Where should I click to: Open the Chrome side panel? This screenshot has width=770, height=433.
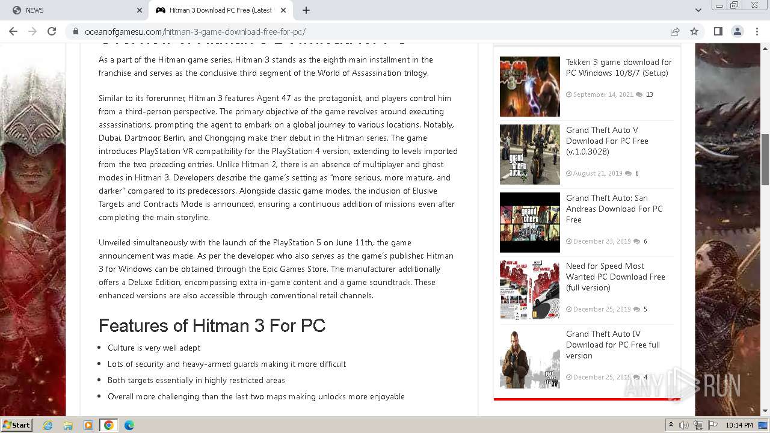click(x=718, y=31)
